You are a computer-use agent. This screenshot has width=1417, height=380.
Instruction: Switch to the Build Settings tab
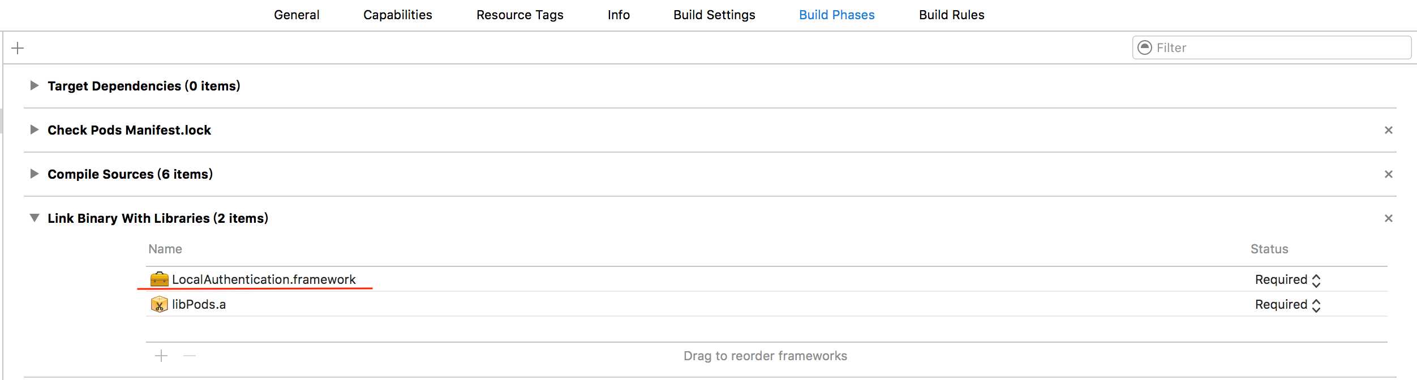[714, 15]
